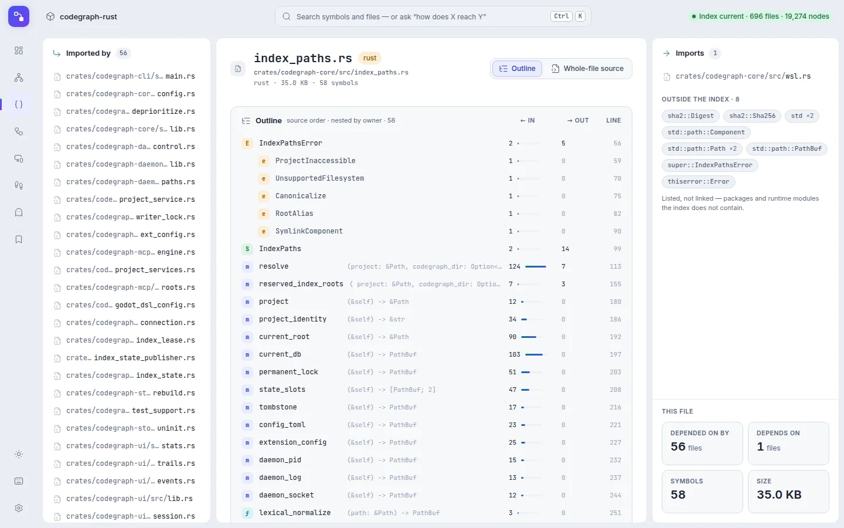Open settings gear in sidebar

[x=19, y=508]
